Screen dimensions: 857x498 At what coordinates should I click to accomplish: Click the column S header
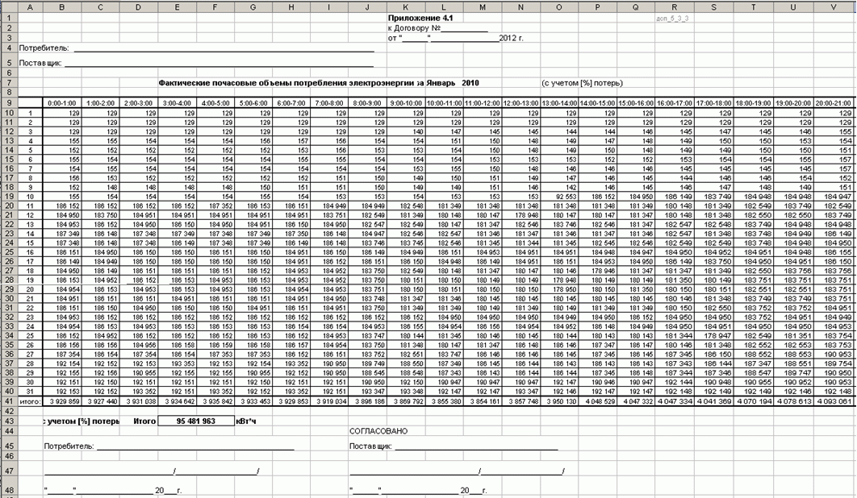[x=714, y=6]
